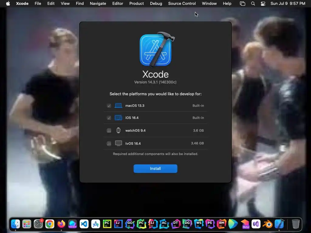Click "Built-in" in the iOS 16.4 row

click(198, 118)
